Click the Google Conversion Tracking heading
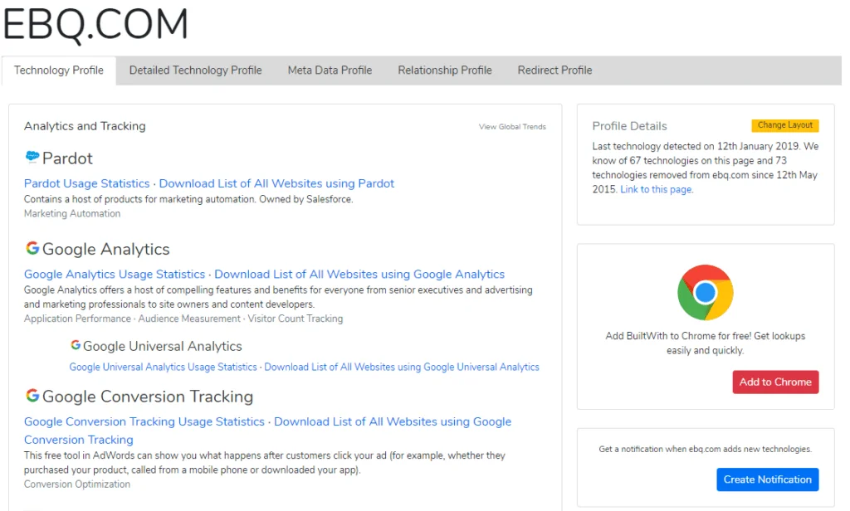This screenshot has width=850, height=511. point(148,397)
